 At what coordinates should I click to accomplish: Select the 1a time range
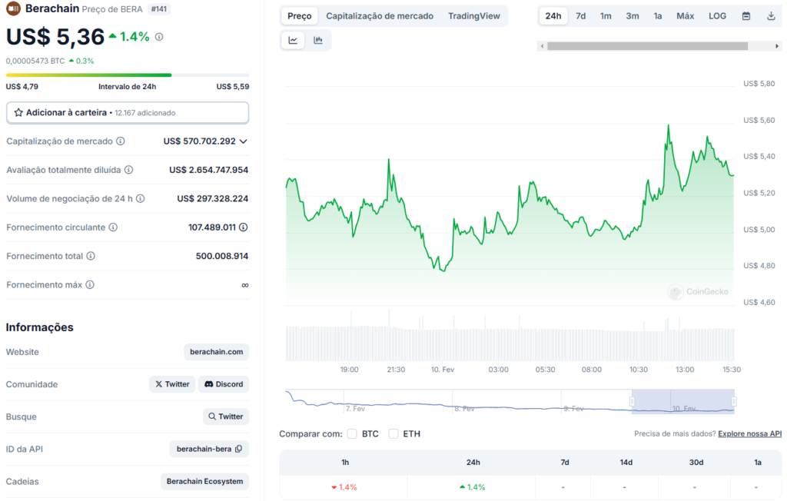658,16
